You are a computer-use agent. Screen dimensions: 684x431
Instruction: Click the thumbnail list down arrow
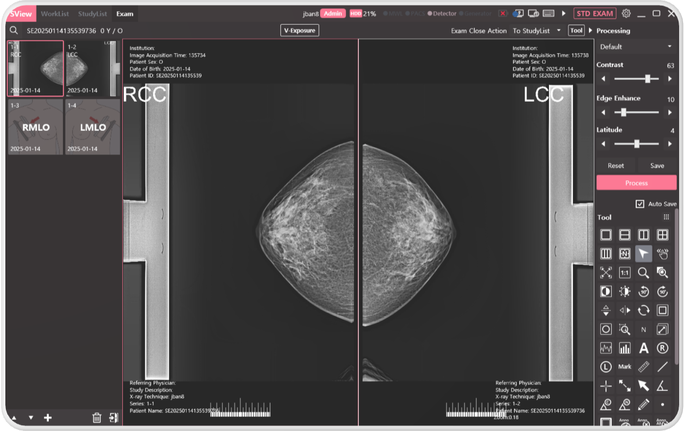(31, 418)
